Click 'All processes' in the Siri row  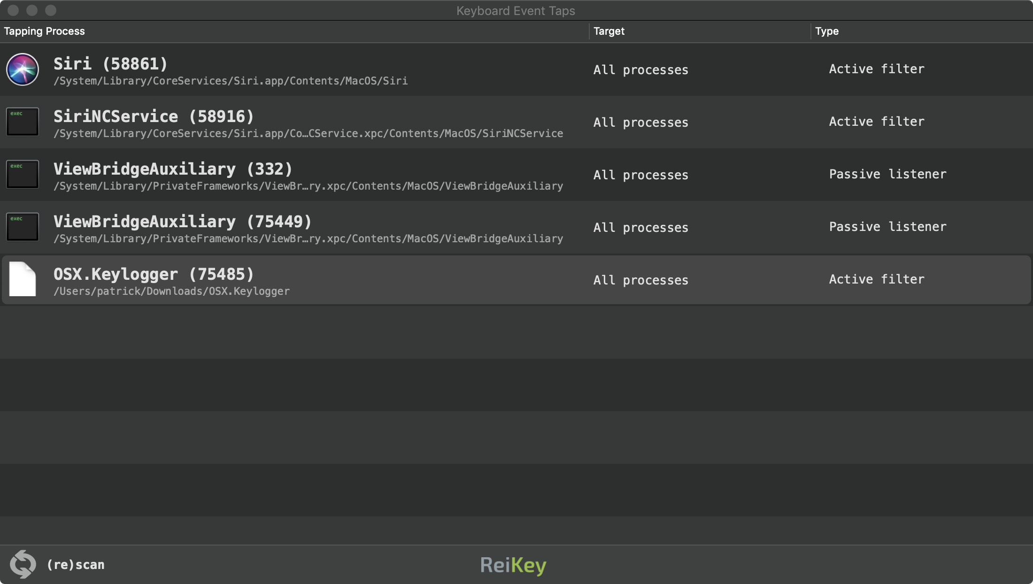(641, 70)
